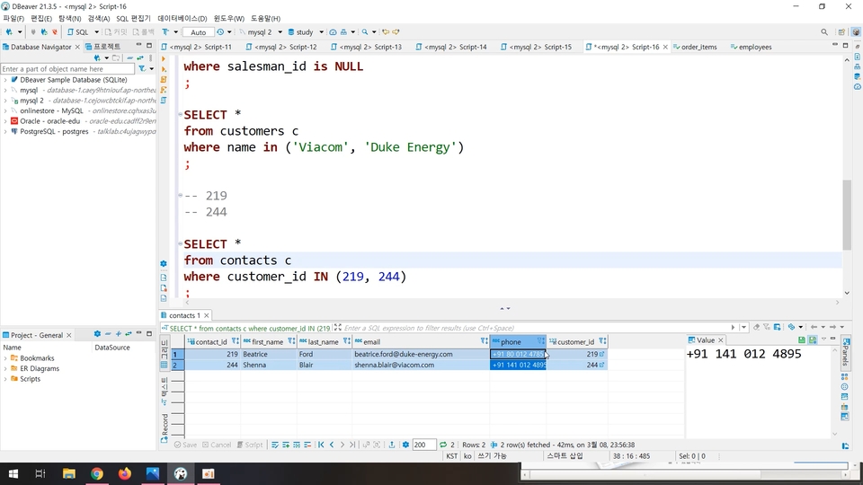Click the new database connection icon
The image size is (863, 485).
click(9, 32)
